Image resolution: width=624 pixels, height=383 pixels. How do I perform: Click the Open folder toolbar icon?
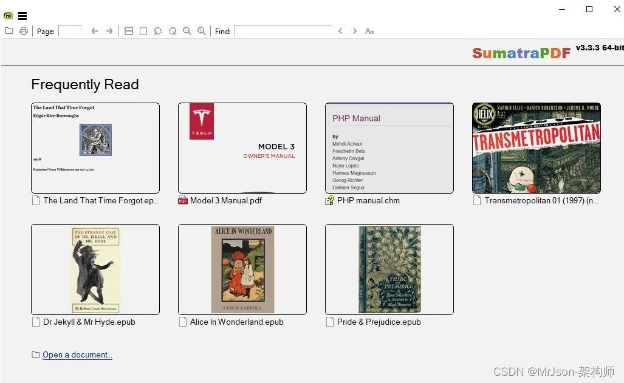pyautogui.click(x=9, y=31)
